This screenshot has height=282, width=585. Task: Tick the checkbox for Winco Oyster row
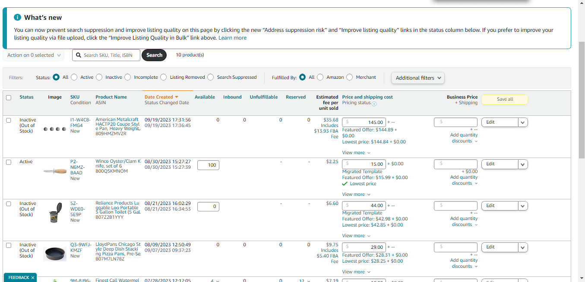(9, 162)
